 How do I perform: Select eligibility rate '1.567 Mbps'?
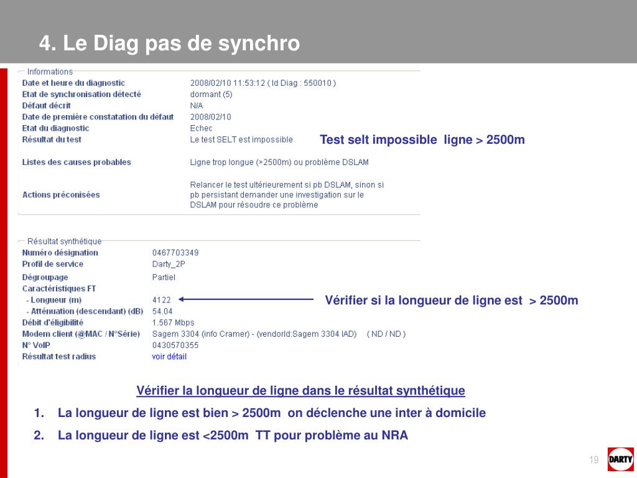[174, 323]
